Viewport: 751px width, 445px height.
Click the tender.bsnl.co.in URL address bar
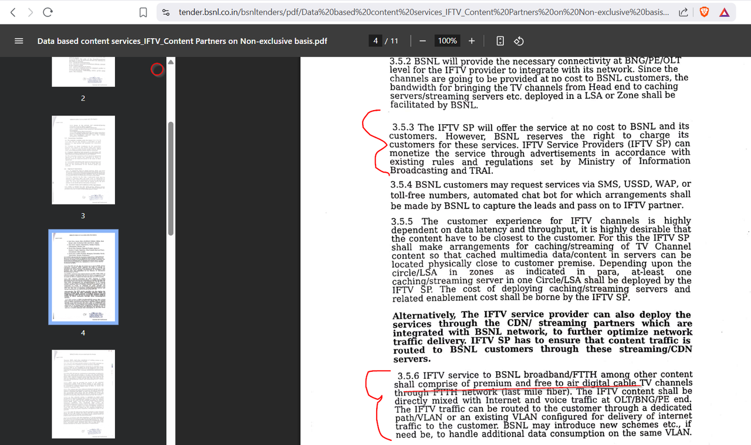pos(422,12)
